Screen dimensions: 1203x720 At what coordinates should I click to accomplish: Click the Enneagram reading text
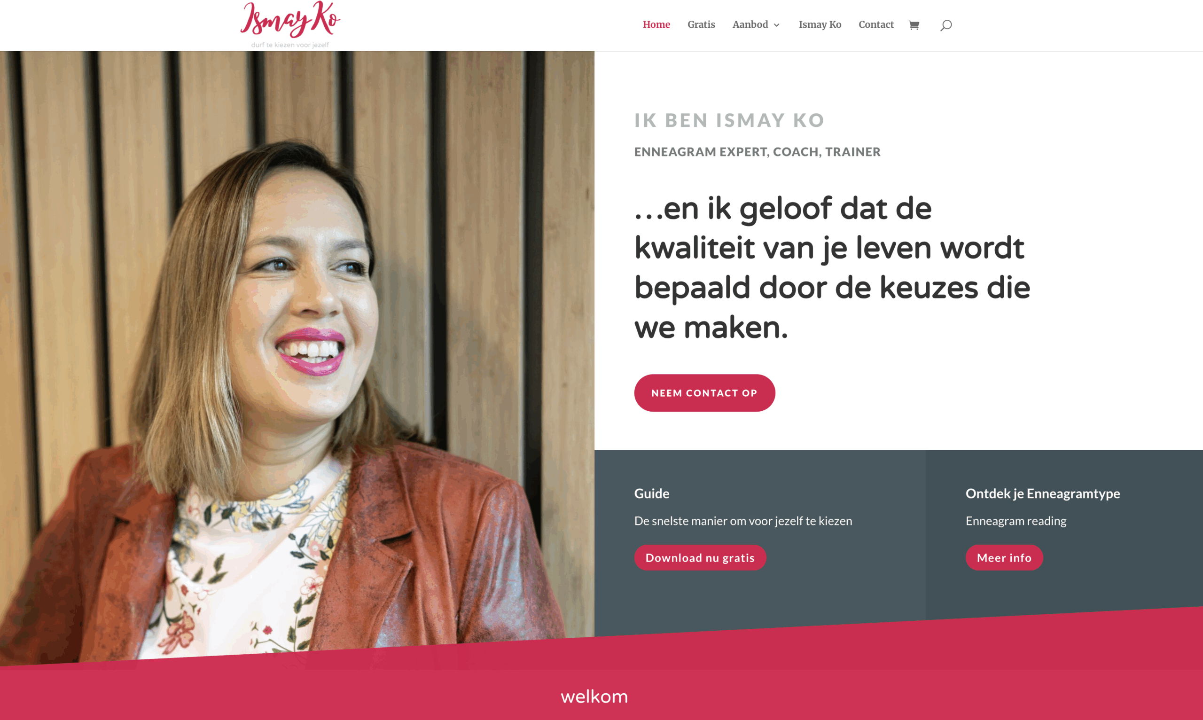coord(1016,521)
